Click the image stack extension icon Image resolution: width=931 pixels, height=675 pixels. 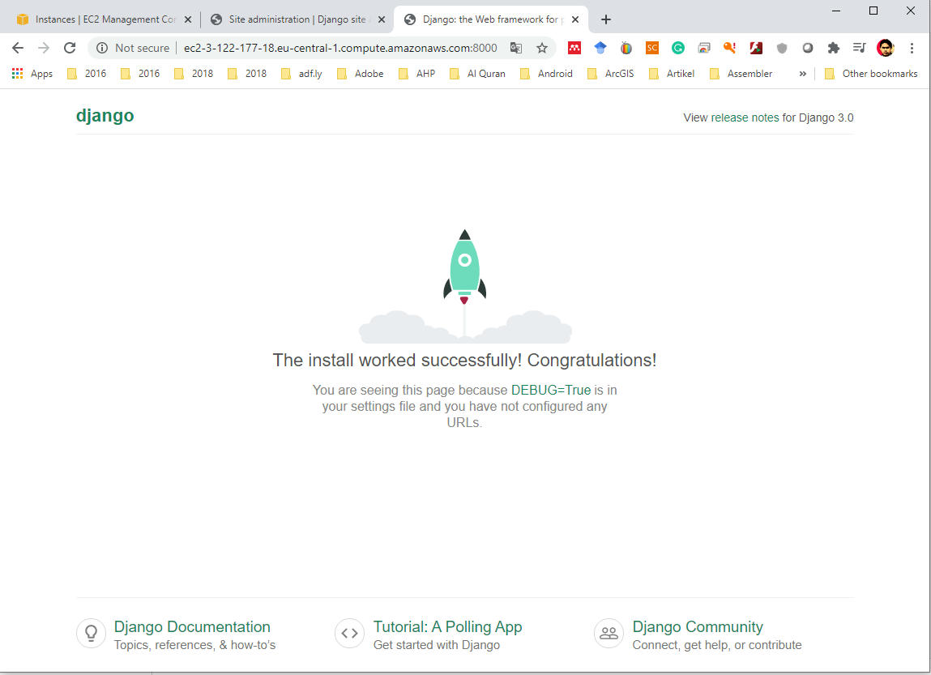point(704,48)
